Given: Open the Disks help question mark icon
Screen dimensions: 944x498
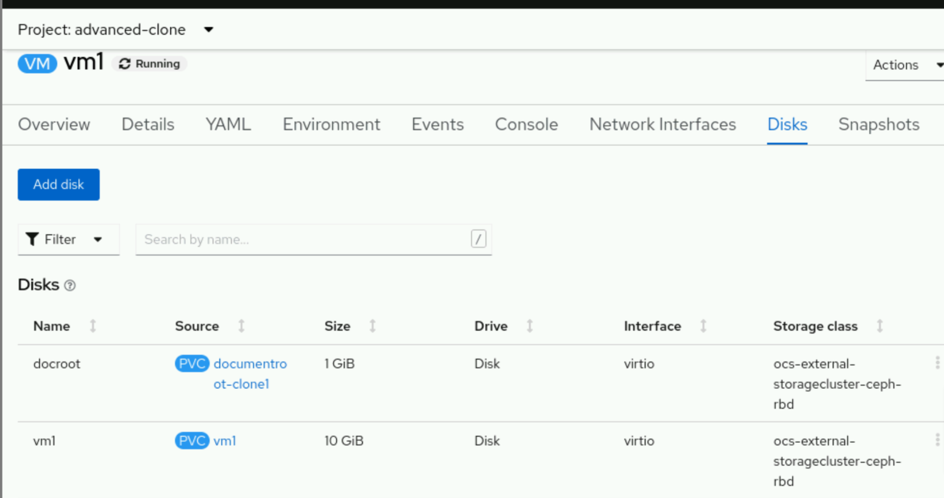Looking at the screenshot, I should point(70,285).
